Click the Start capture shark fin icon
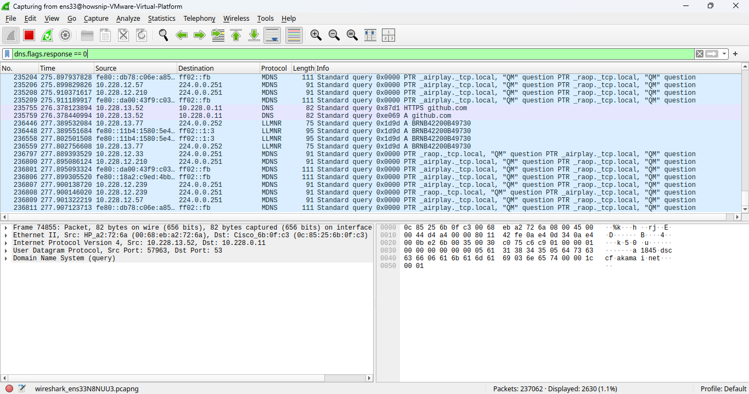This screenshot has height=394, width=749. click(x=11, y=35)
